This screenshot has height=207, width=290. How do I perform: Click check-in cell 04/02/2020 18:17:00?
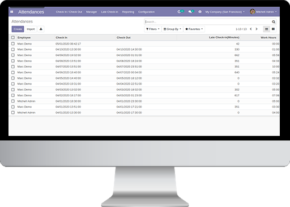click(x=68, y=95)
